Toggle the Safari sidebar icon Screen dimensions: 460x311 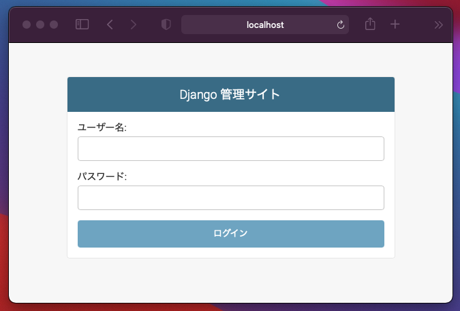click(82, 25)
